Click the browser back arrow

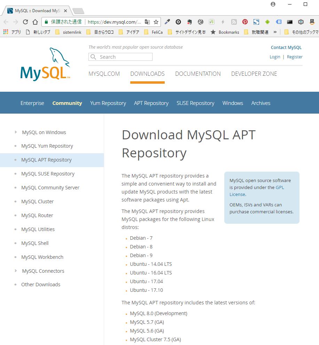pyautogui.click(x=6, y=22)
